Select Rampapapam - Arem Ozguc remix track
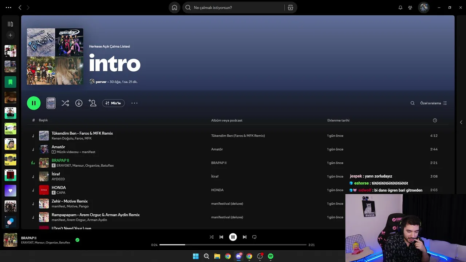 point(96,215)
